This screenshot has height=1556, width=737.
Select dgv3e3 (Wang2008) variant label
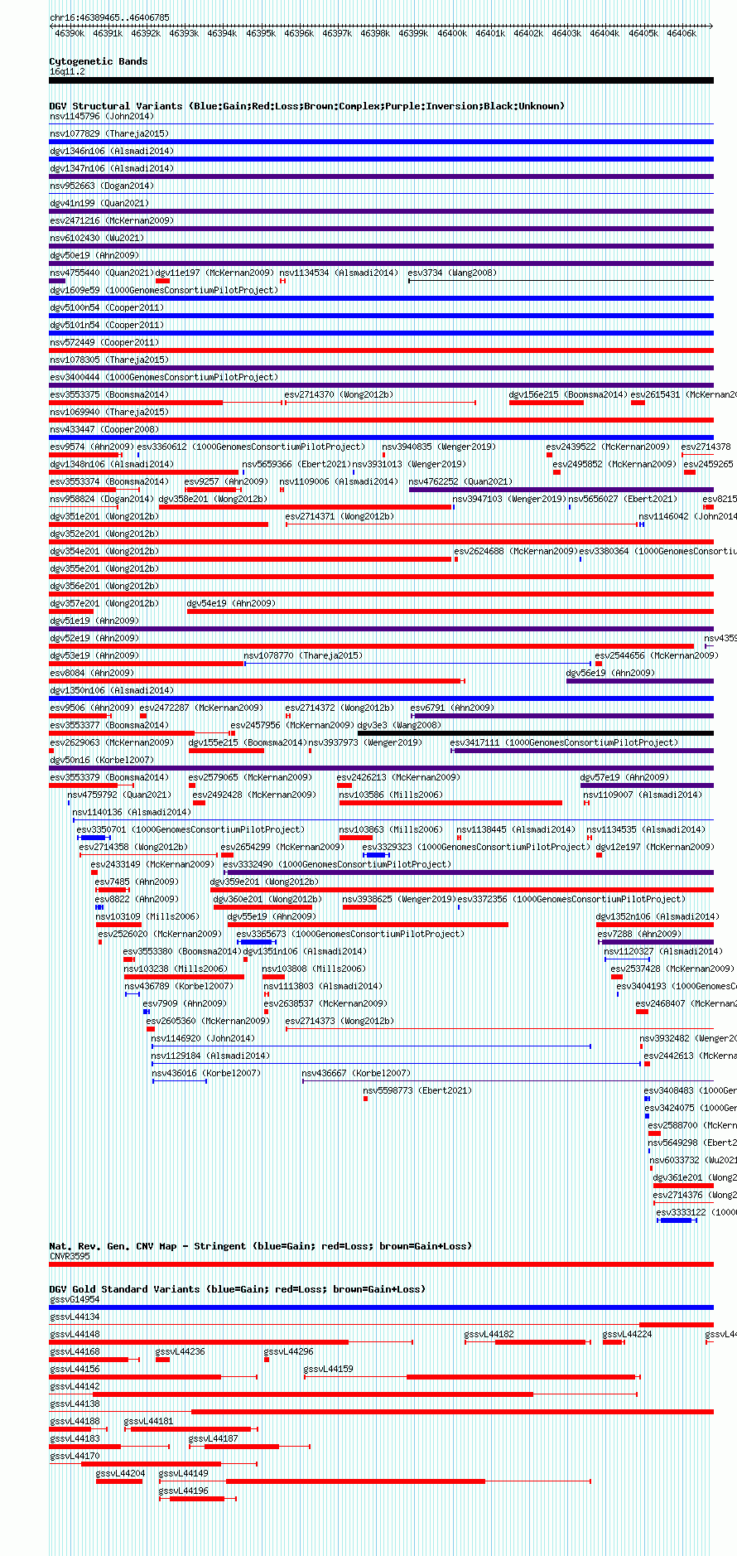pyautogui.click(x=399, y=725)
